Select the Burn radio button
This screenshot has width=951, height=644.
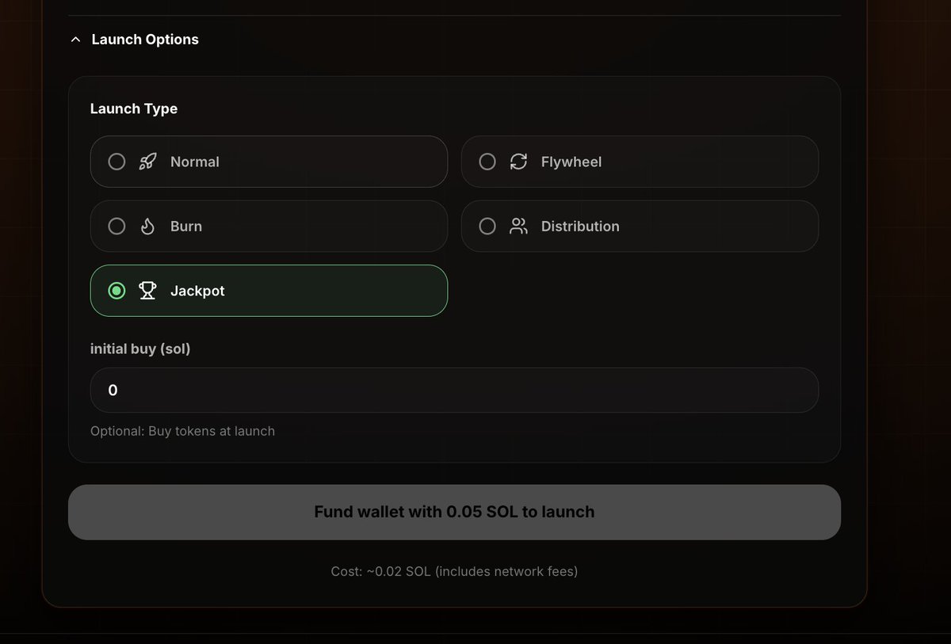[116, 227]
